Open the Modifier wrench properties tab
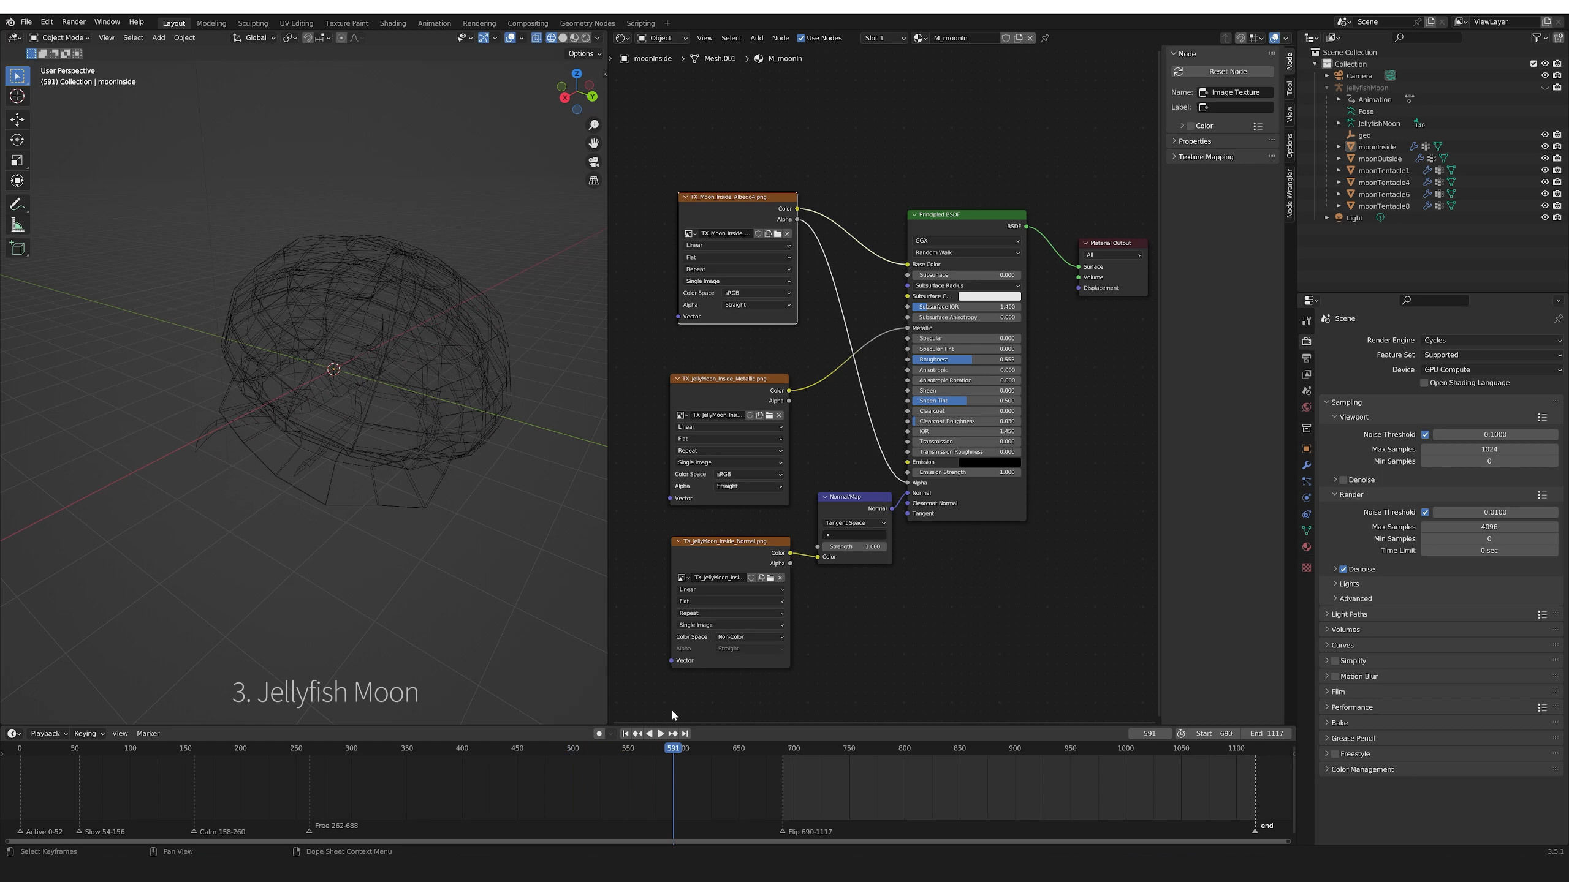Screen dimensions: 1569x882 (x=1307, y=466)
